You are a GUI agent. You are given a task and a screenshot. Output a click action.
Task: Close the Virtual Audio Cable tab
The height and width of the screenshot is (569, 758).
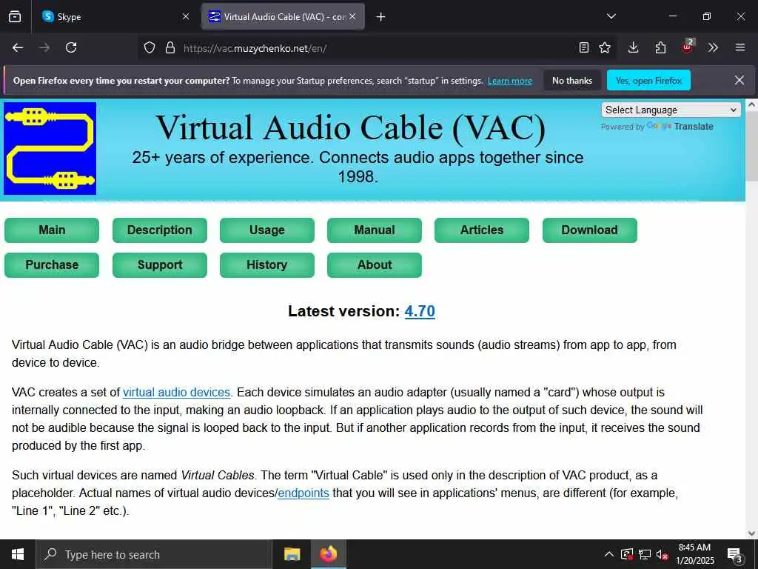click(x=352, y=17)
